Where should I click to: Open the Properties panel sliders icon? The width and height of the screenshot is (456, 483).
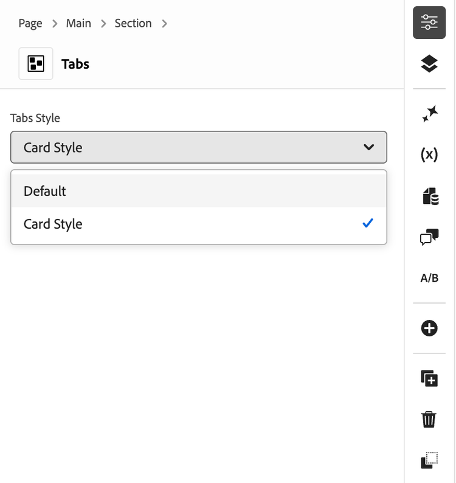(429, 23)
